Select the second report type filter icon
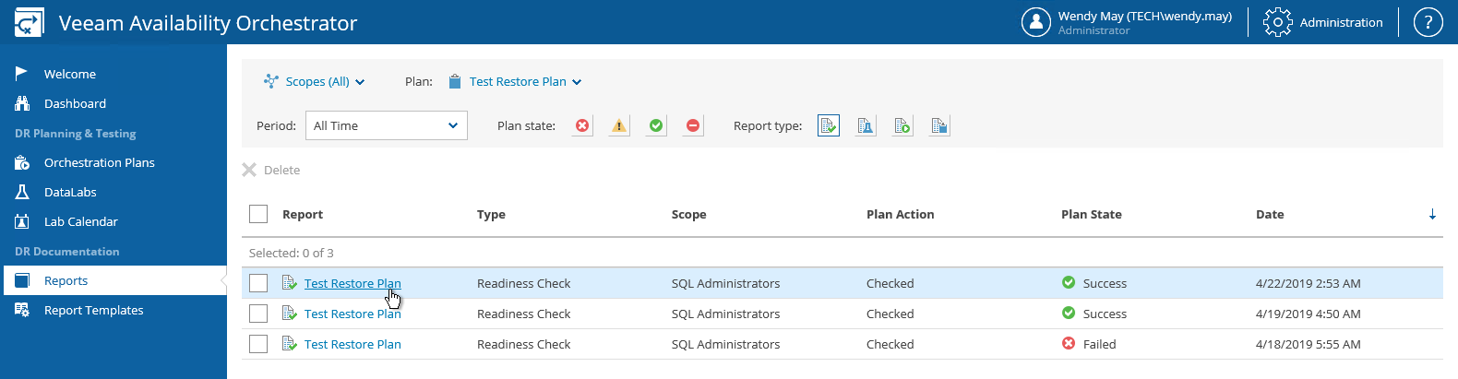Image resolution: width=1458 pixels, height=379 pixels. point(866,125)
